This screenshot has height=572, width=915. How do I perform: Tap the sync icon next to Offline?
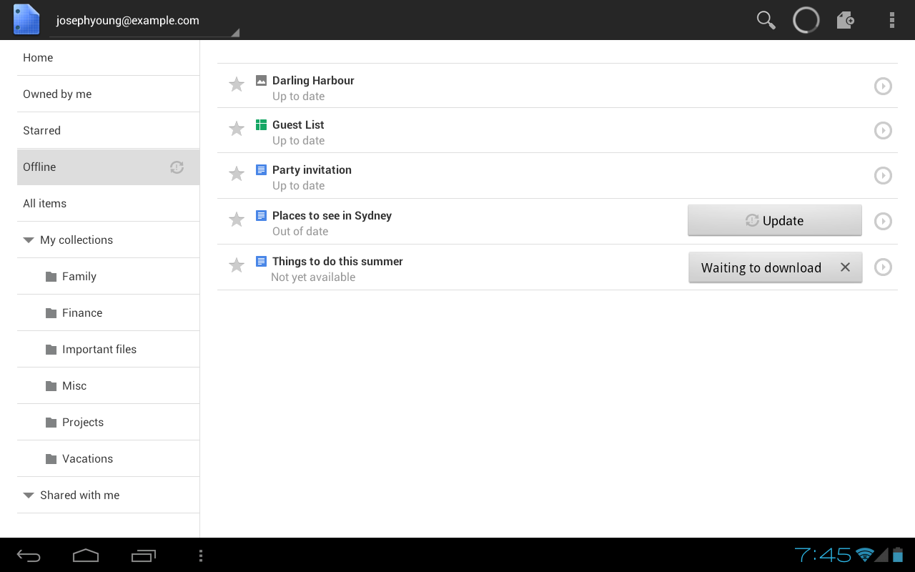tap(177, 167)
